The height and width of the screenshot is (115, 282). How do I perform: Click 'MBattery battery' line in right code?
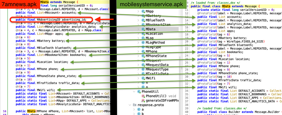coord(222,38)
